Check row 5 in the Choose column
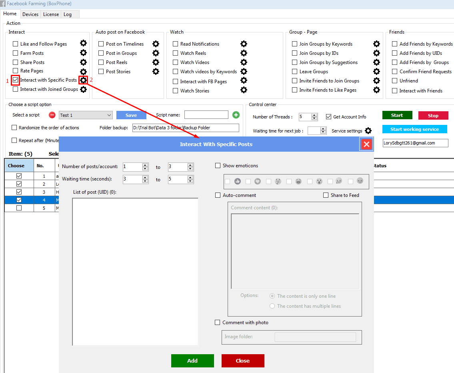454x373 pixels. click(19, 208)
